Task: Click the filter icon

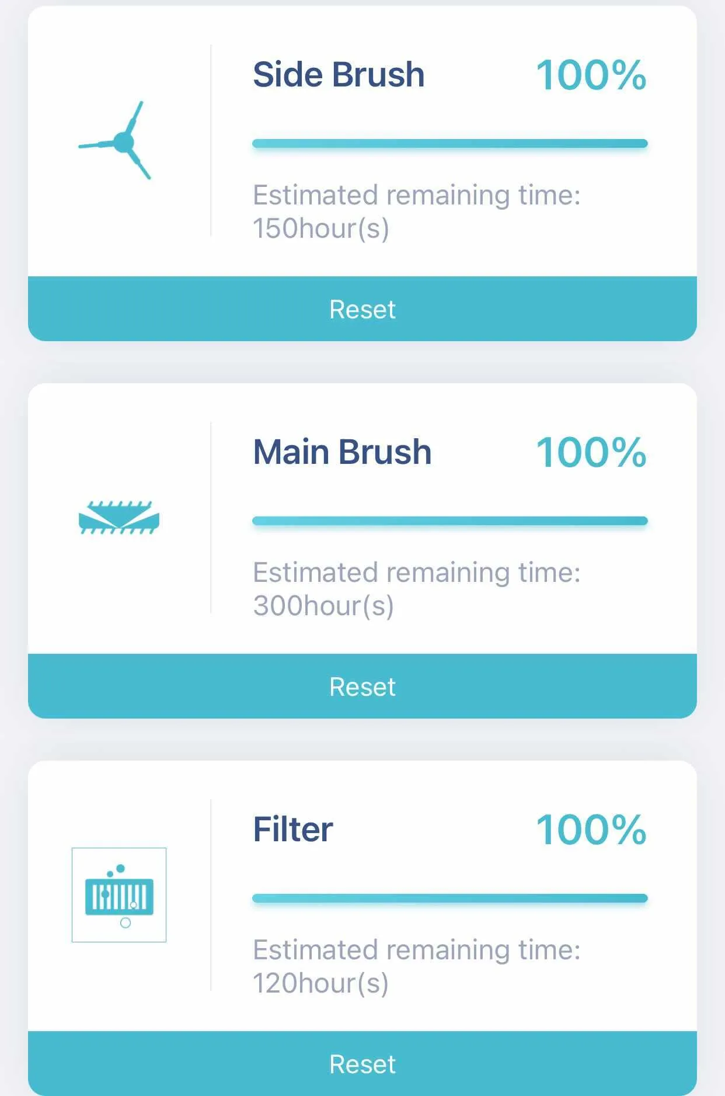Action: (x=119, y=895)
